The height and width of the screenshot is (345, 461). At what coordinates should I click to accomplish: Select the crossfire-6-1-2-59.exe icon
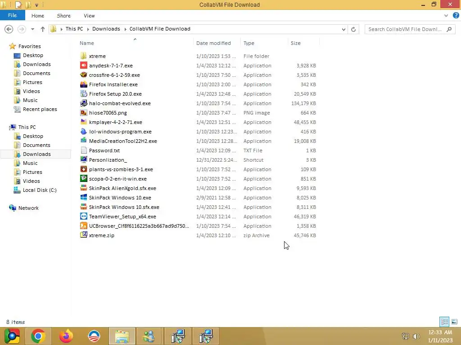click(83, 75)
